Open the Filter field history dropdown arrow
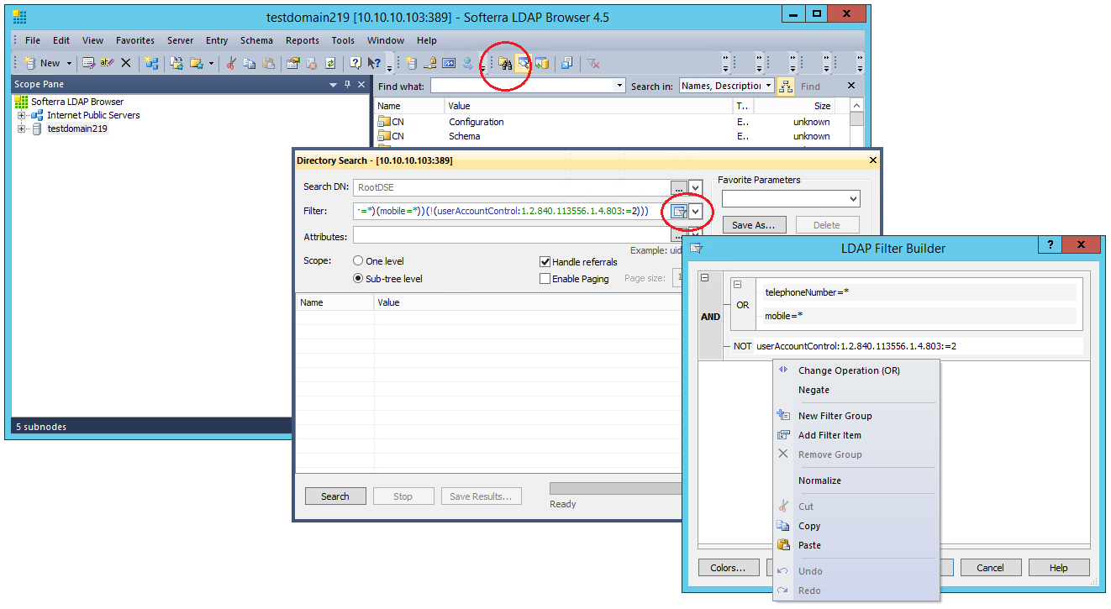This screenshot has height=609, width=1111. 695,211
